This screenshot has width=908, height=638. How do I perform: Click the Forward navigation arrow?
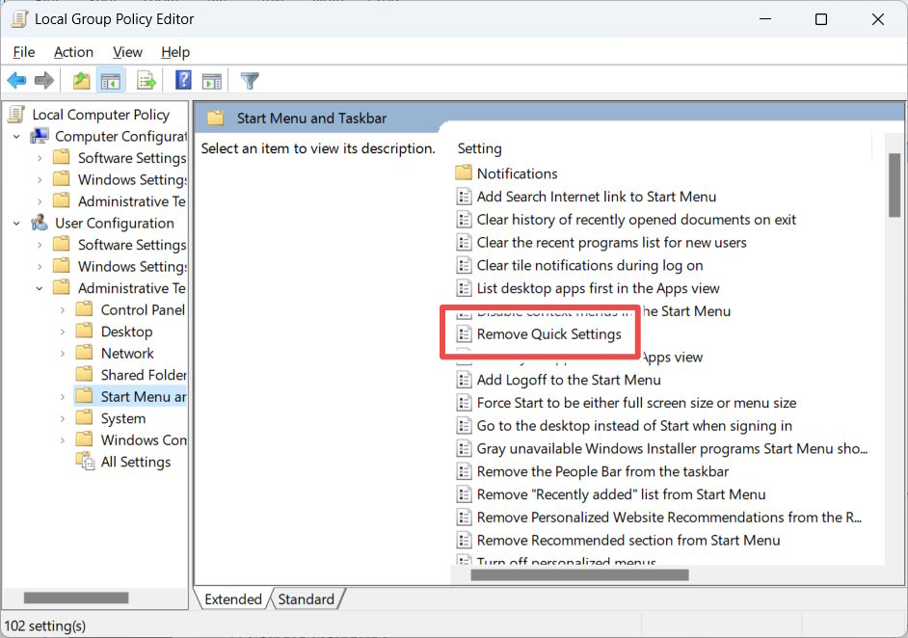tap(43, 80)
